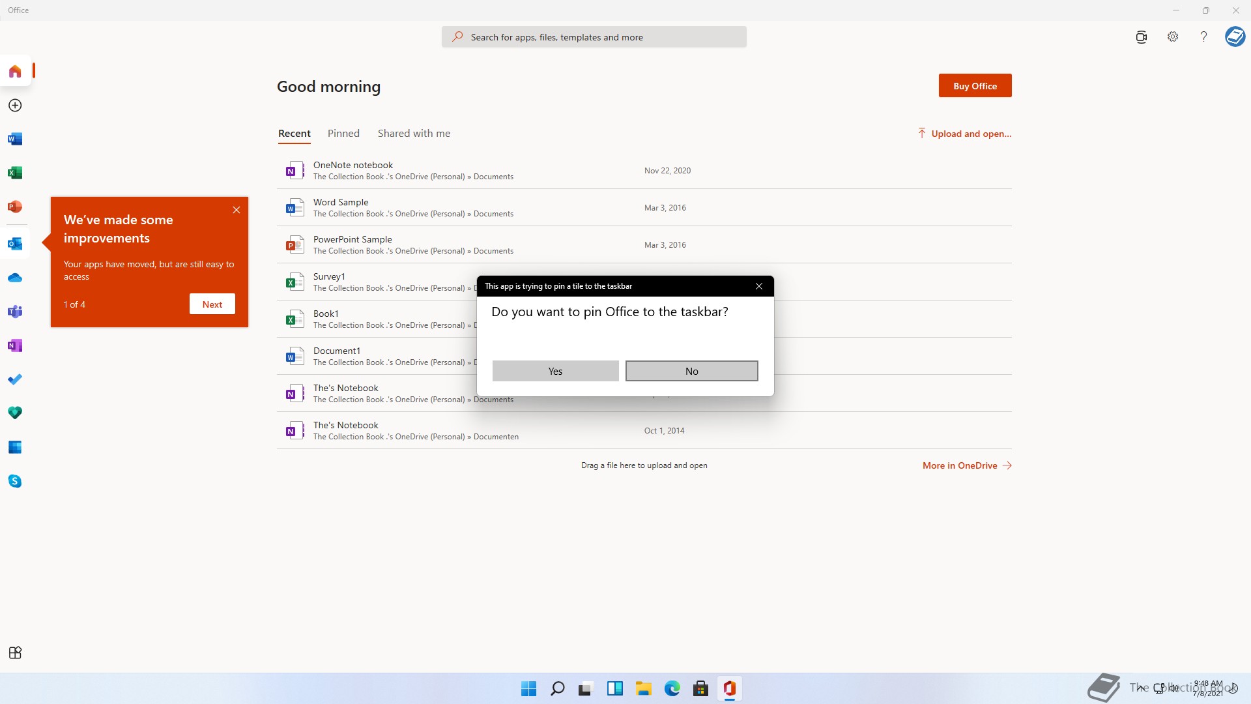Open the All apps icon
The width and height of the screenshot is (1251, 704).
(x=15, y=653)
